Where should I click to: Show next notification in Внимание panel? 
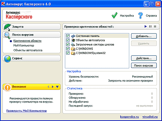pyautogui.click(x=53, y=86)
